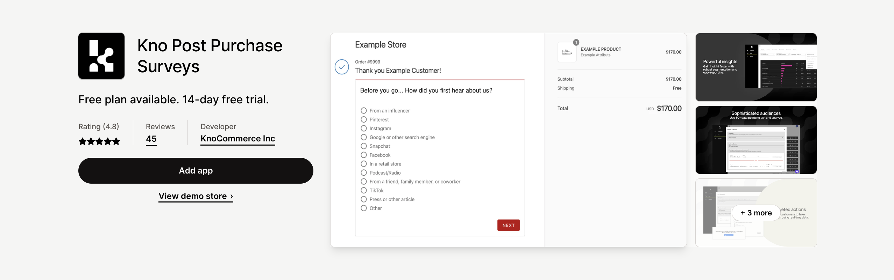
Task: Click 'Thank you Example Customer!' text
Action: (398, 71)
